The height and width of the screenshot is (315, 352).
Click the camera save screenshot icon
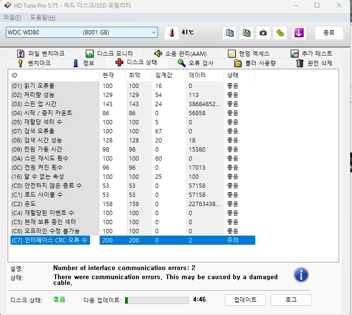(x=263, y=33)
